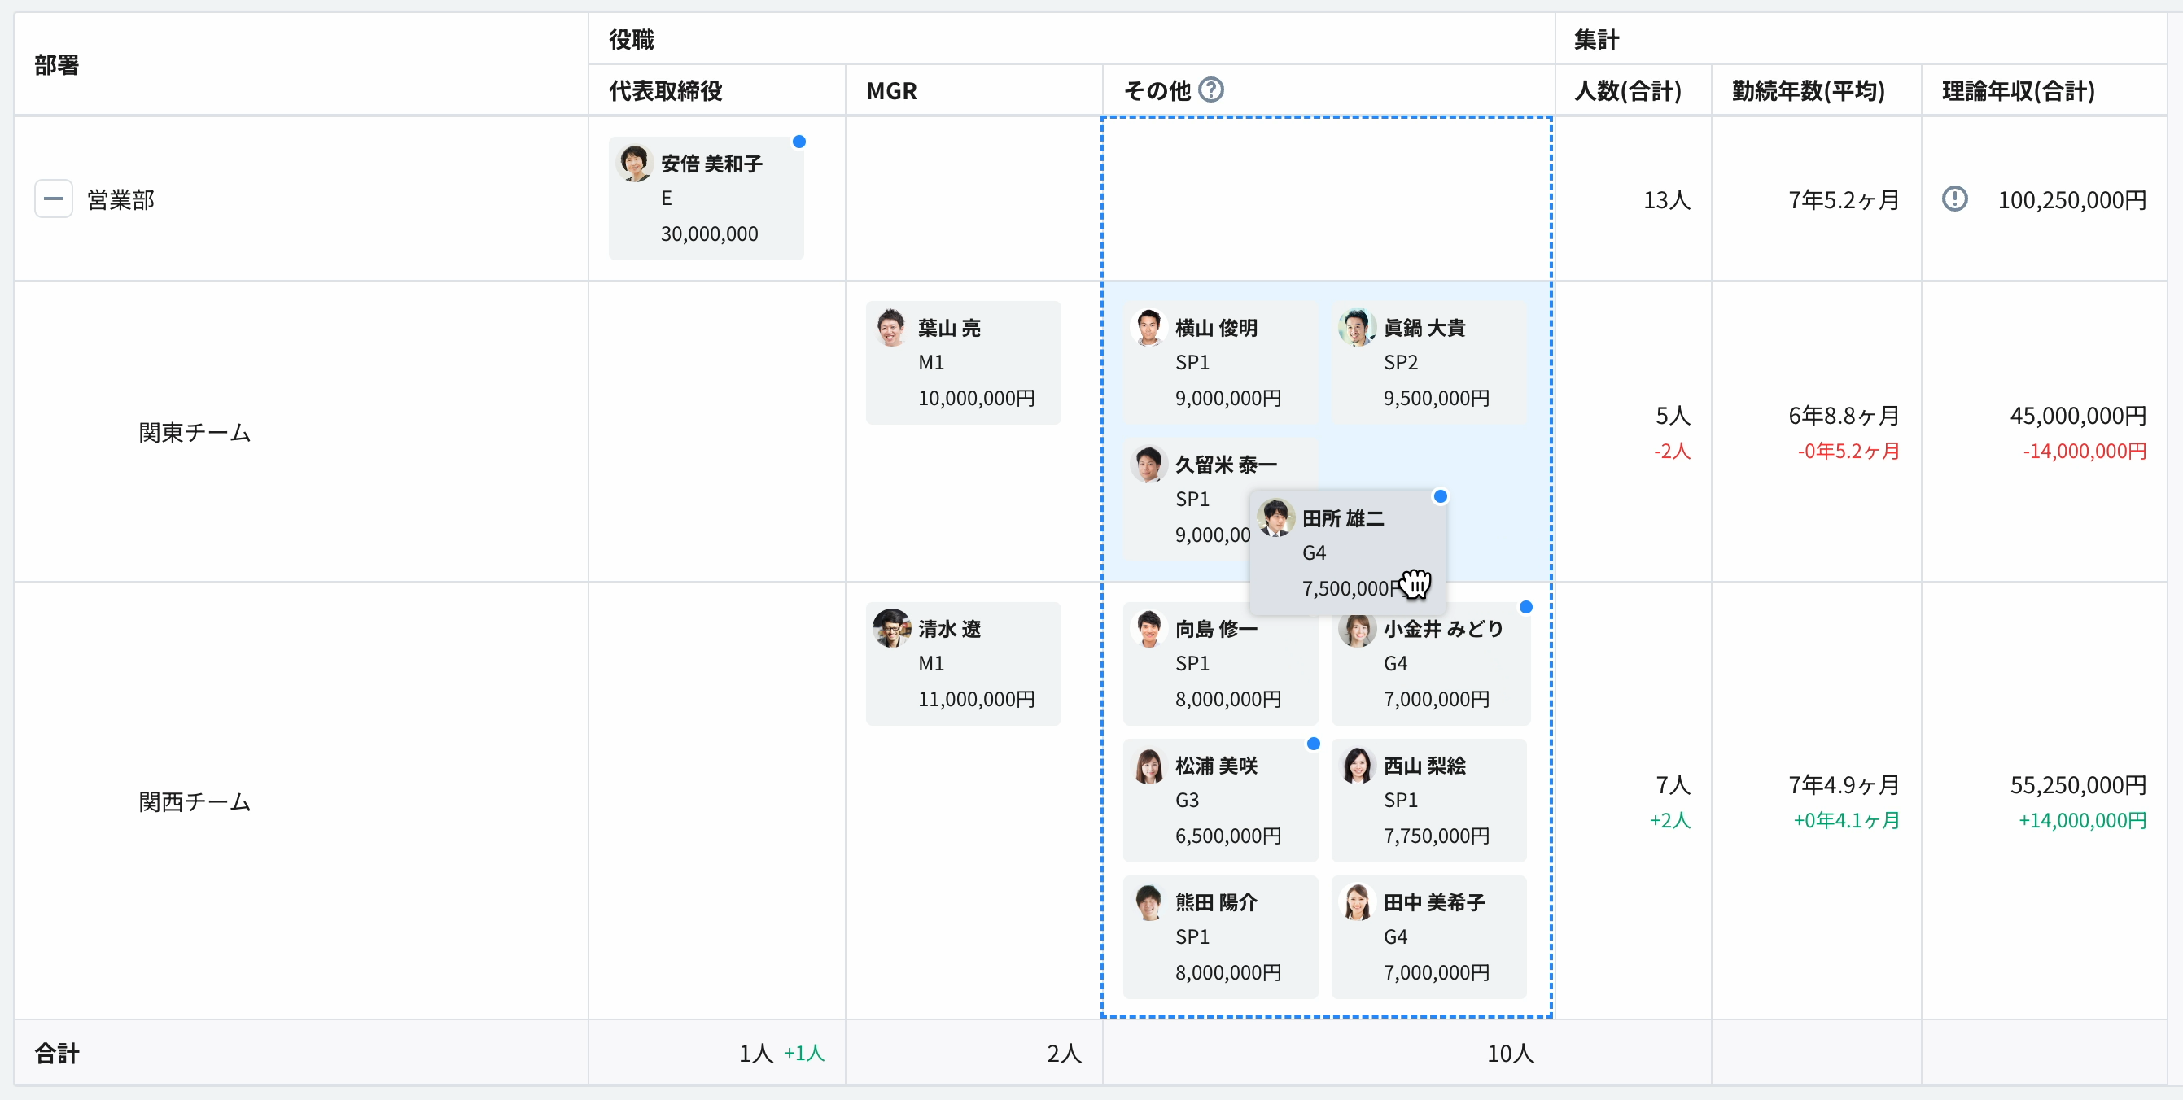Click the 関西チーム row label
The width and height of the screenshot is (2183, 1100).
pyautogui.click(x=195, y=801)
